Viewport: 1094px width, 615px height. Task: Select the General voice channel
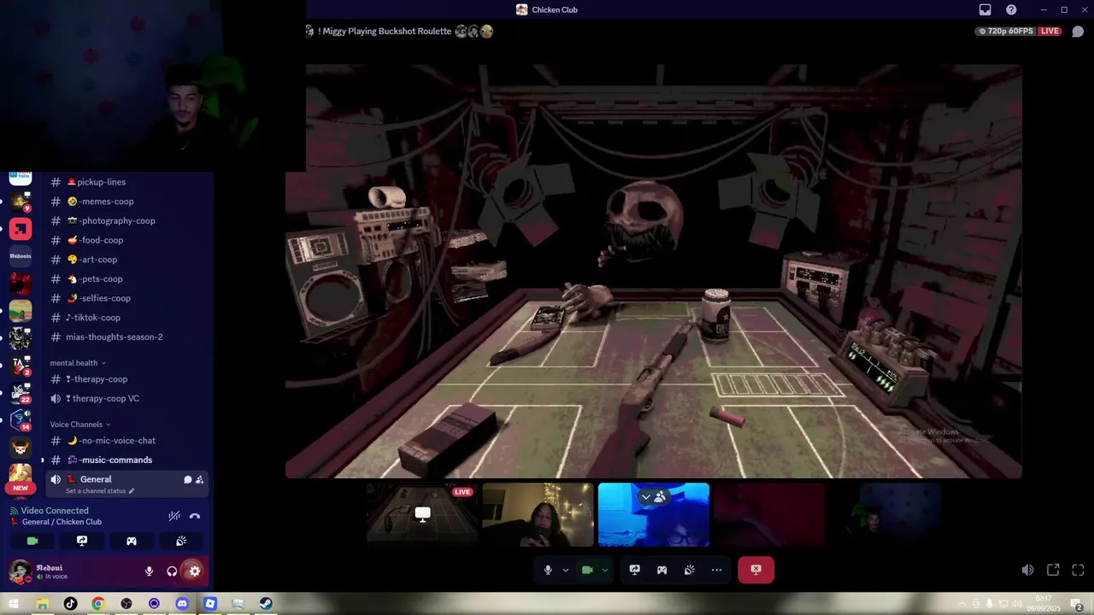pyautogui.click(x=126, y=483)
